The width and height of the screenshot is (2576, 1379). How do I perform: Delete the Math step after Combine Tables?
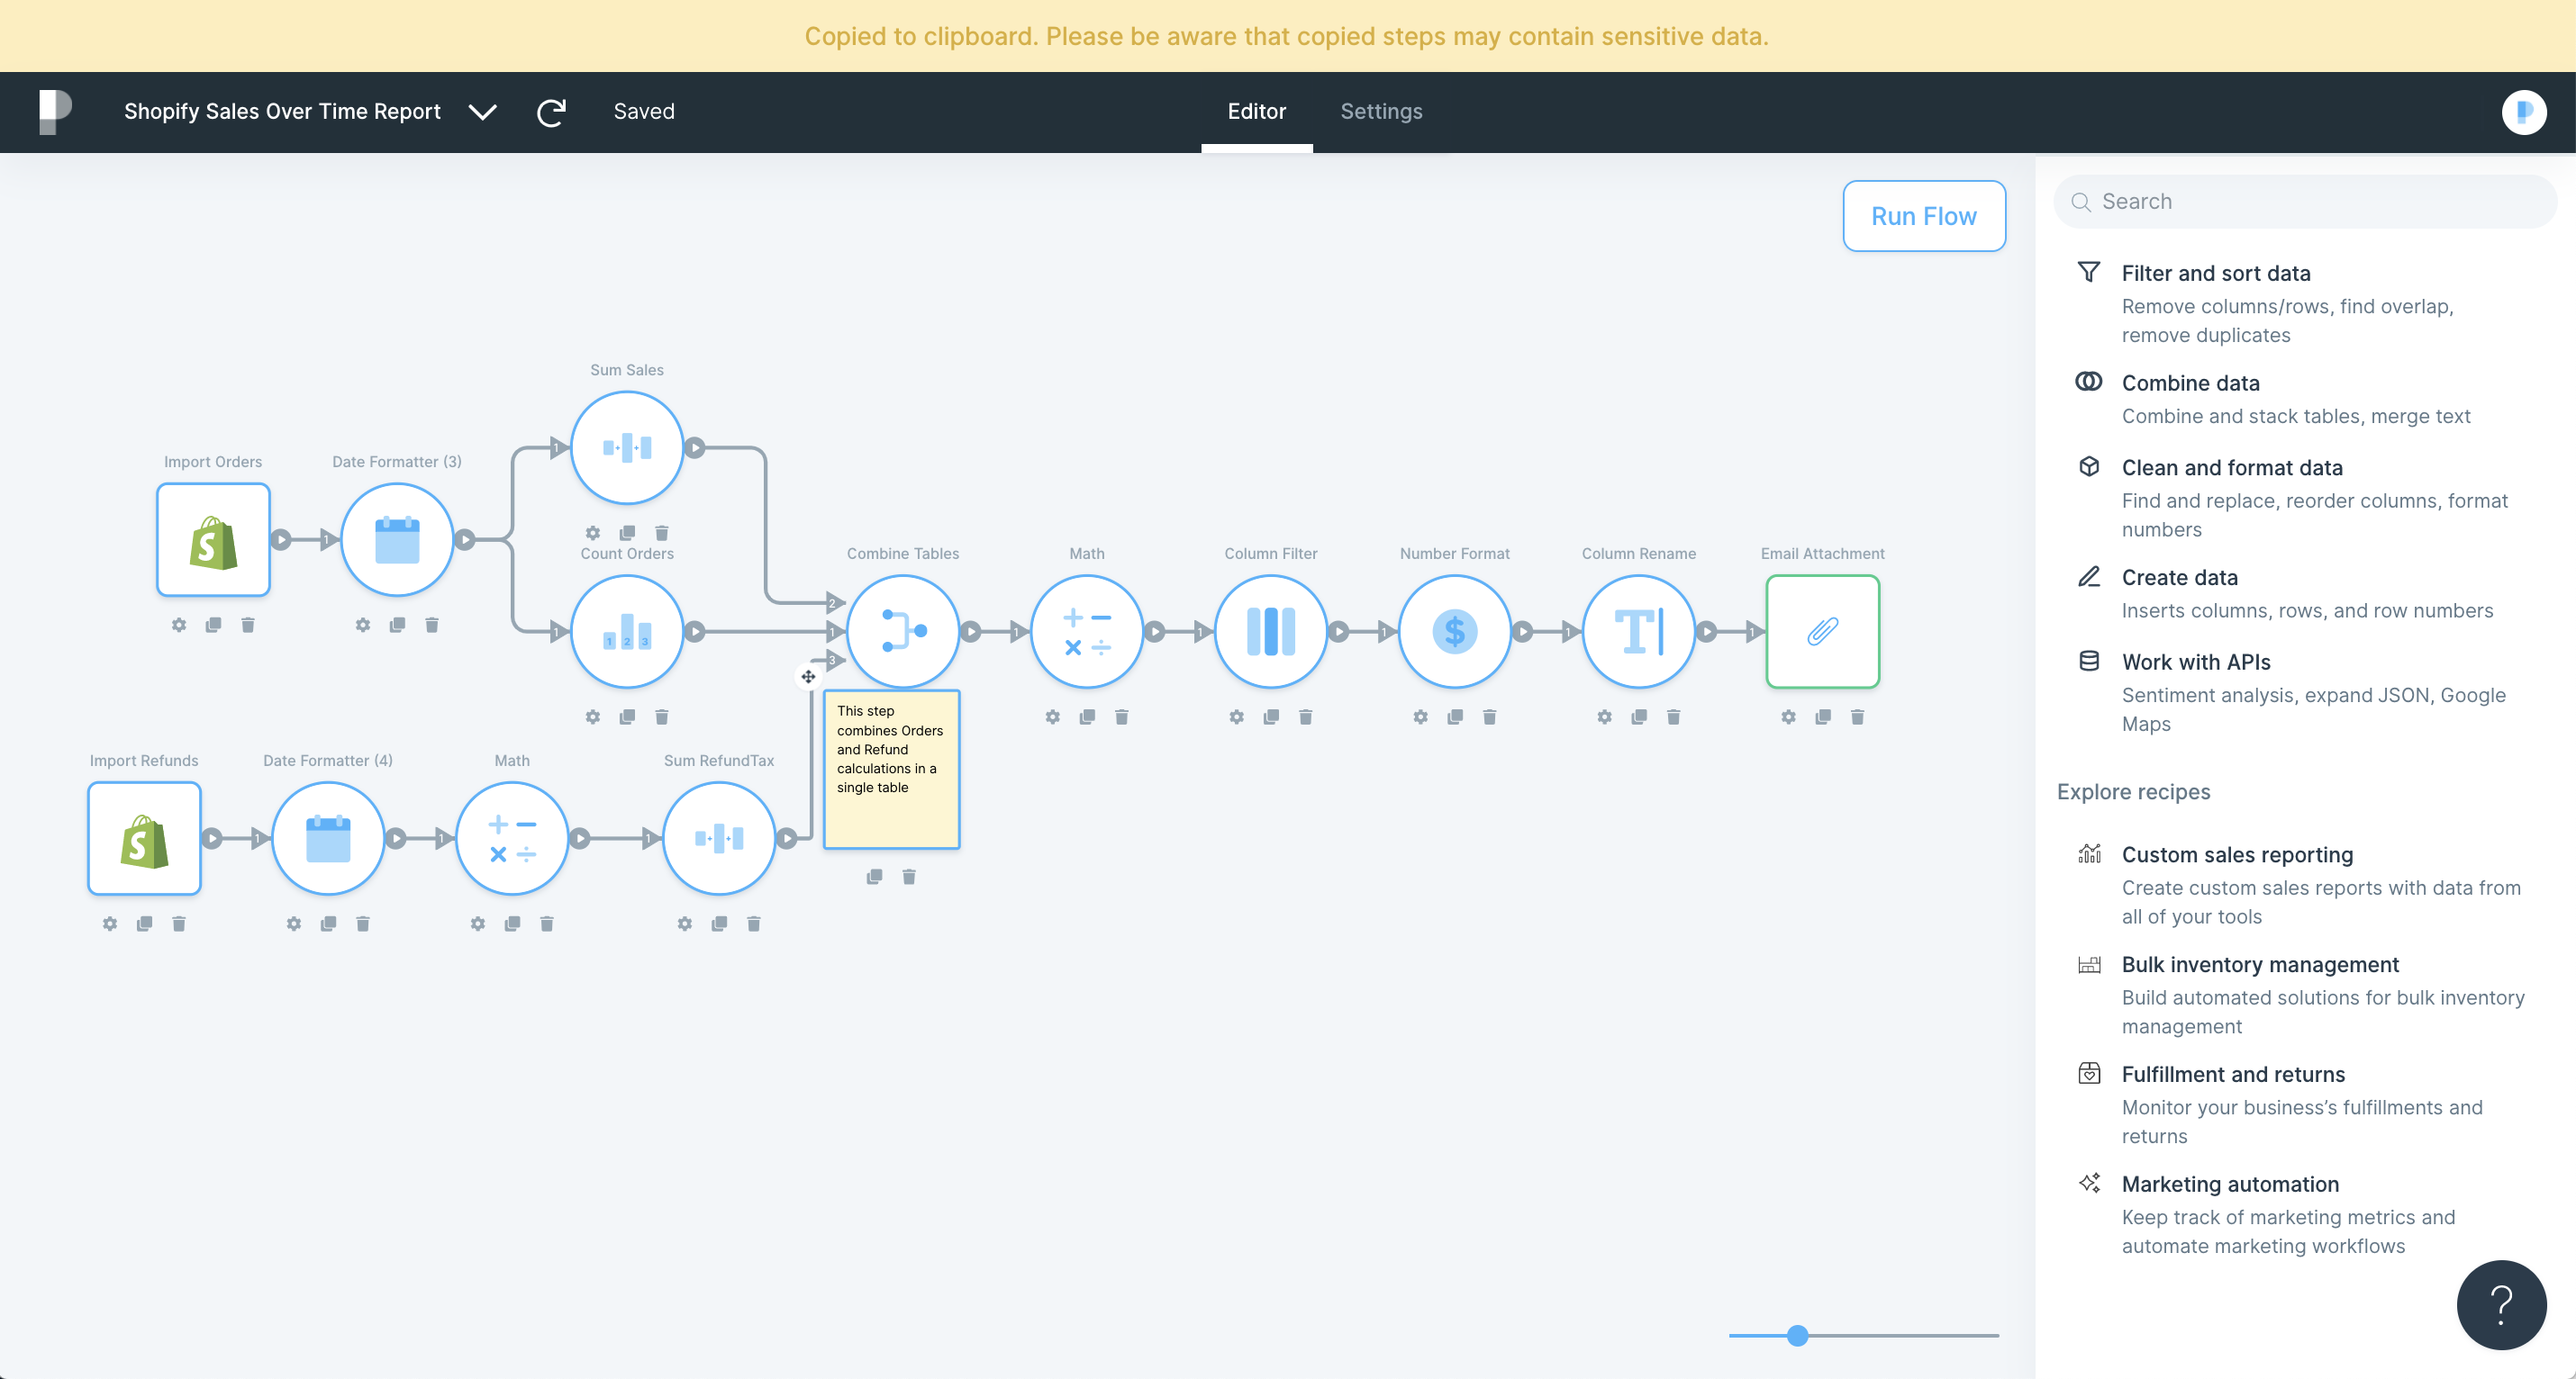pos(1122,717)
